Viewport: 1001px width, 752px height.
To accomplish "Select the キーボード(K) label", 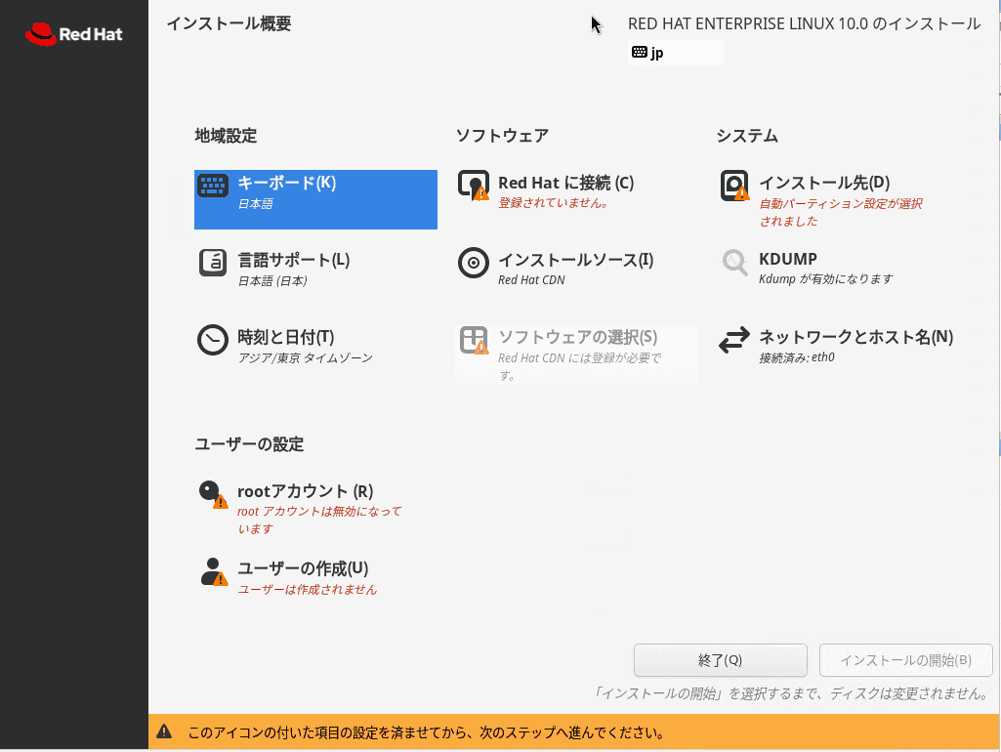I will [287, 183].
